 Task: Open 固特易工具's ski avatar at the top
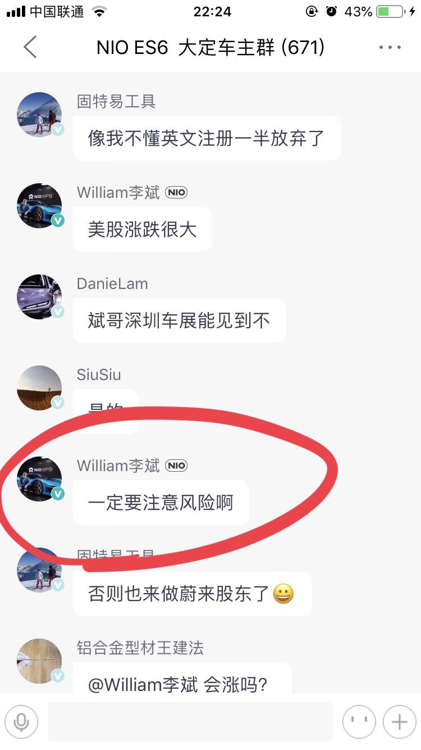(x=39, y=115)
